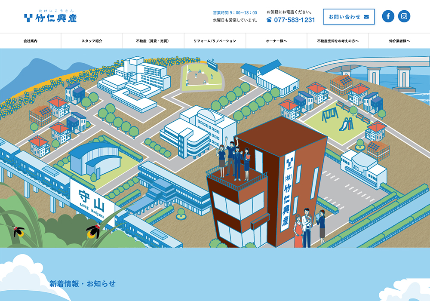Image resolution: width=430 pixels, height=301 pixels.
Task: Click the playground slide in the illustration
Action: pyautogui.click(x=346, y=124)
